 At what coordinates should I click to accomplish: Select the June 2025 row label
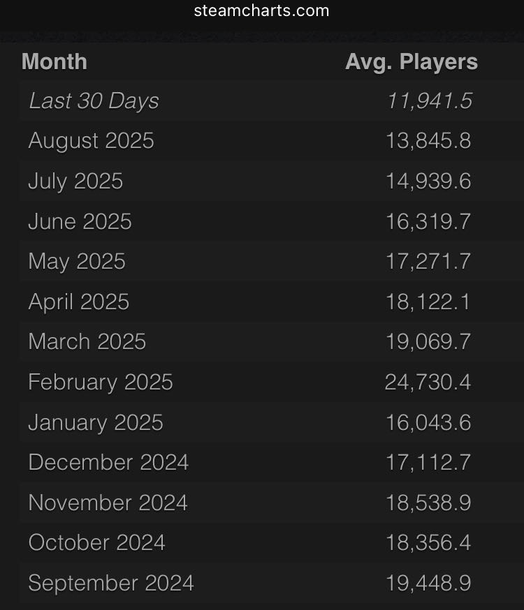click(80, 221)
